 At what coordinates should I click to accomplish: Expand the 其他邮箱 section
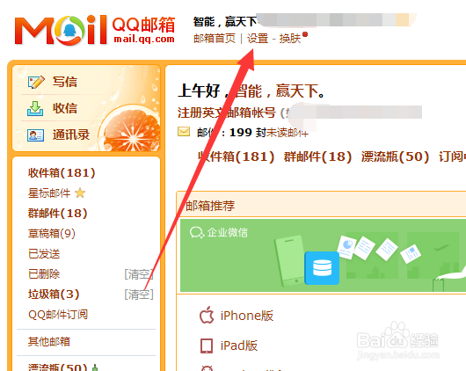pyautogui.click(x=49, y=342)
